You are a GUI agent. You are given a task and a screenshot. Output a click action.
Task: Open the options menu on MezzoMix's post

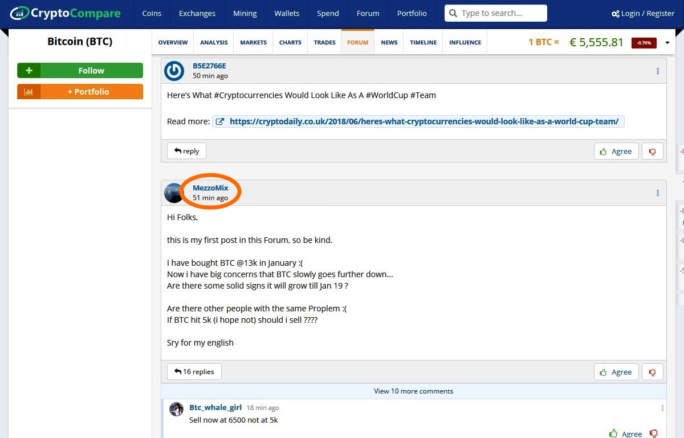[658, 193]
